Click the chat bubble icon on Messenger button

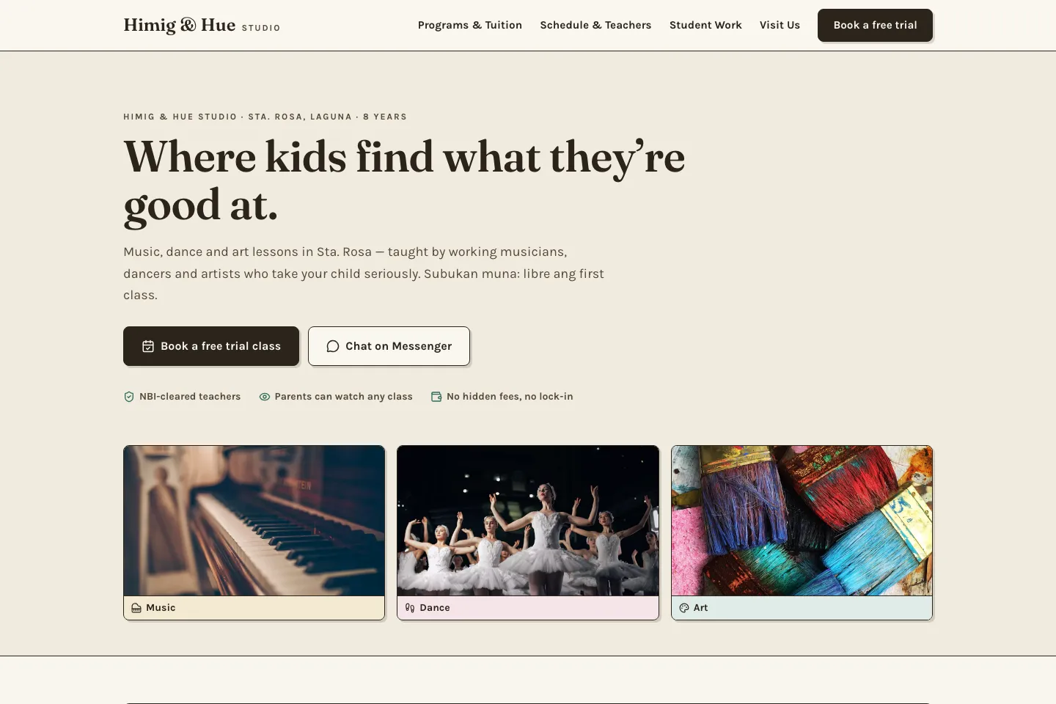(x=332, y=346)
